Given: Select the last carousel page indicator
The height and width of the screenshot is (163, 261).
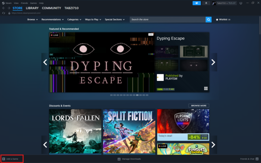Looking at the screenshot, I should point(147,95).
